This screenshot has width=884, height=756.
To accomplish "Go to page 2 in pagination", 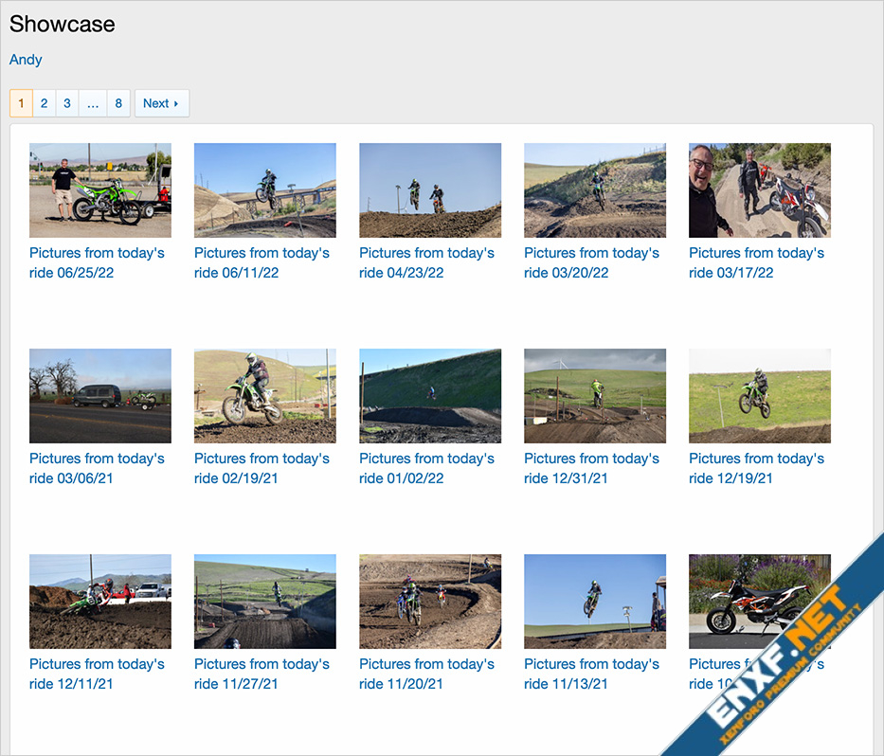I will (44, 103).
